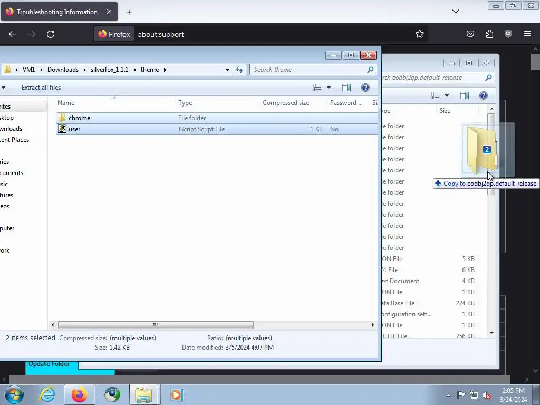The width and height of the screenshot is (540, 405).
Task: Expand arrow after Downloads breadcrumb
Action: point(85,70)
